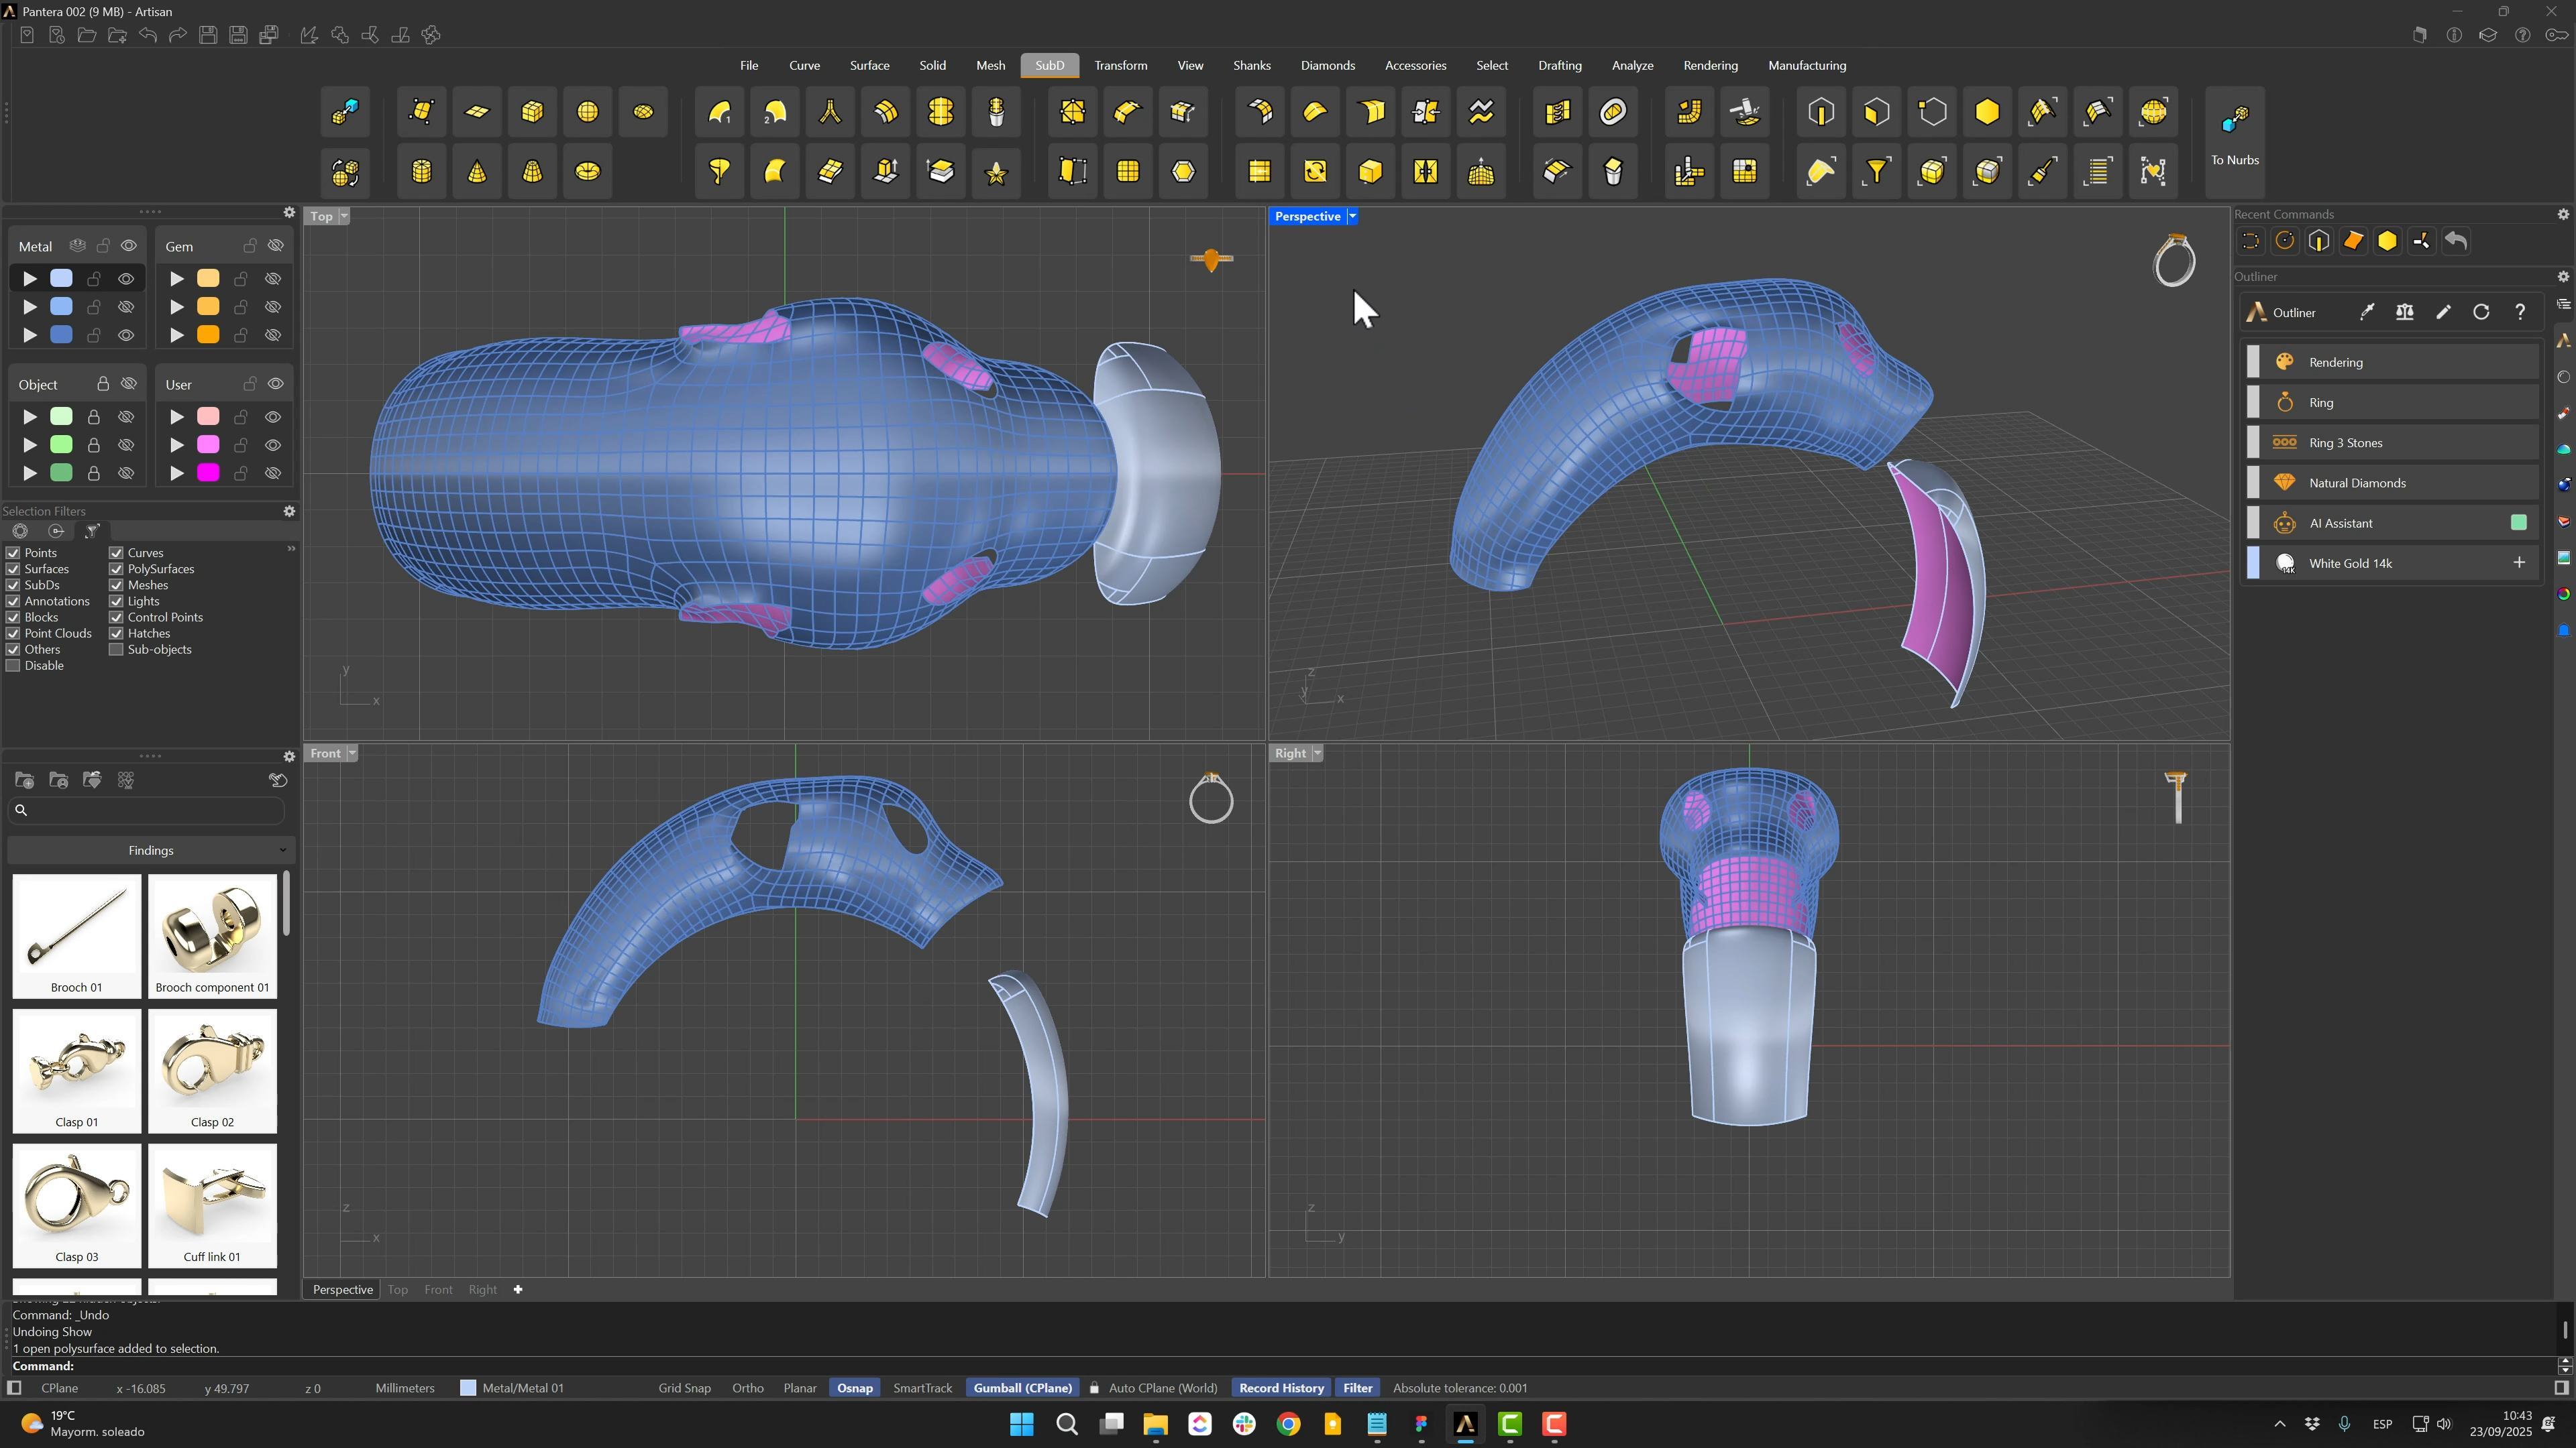Select the SubD cylinder primitive icon
Viewport: 2576px width, 1448px height.
point(422,172)
